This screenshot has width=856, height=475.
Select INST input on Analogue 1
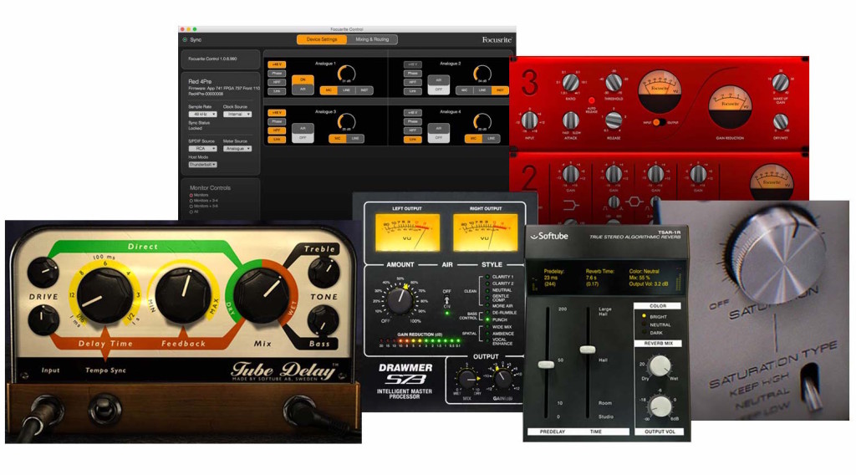click(x=364, y=90)
